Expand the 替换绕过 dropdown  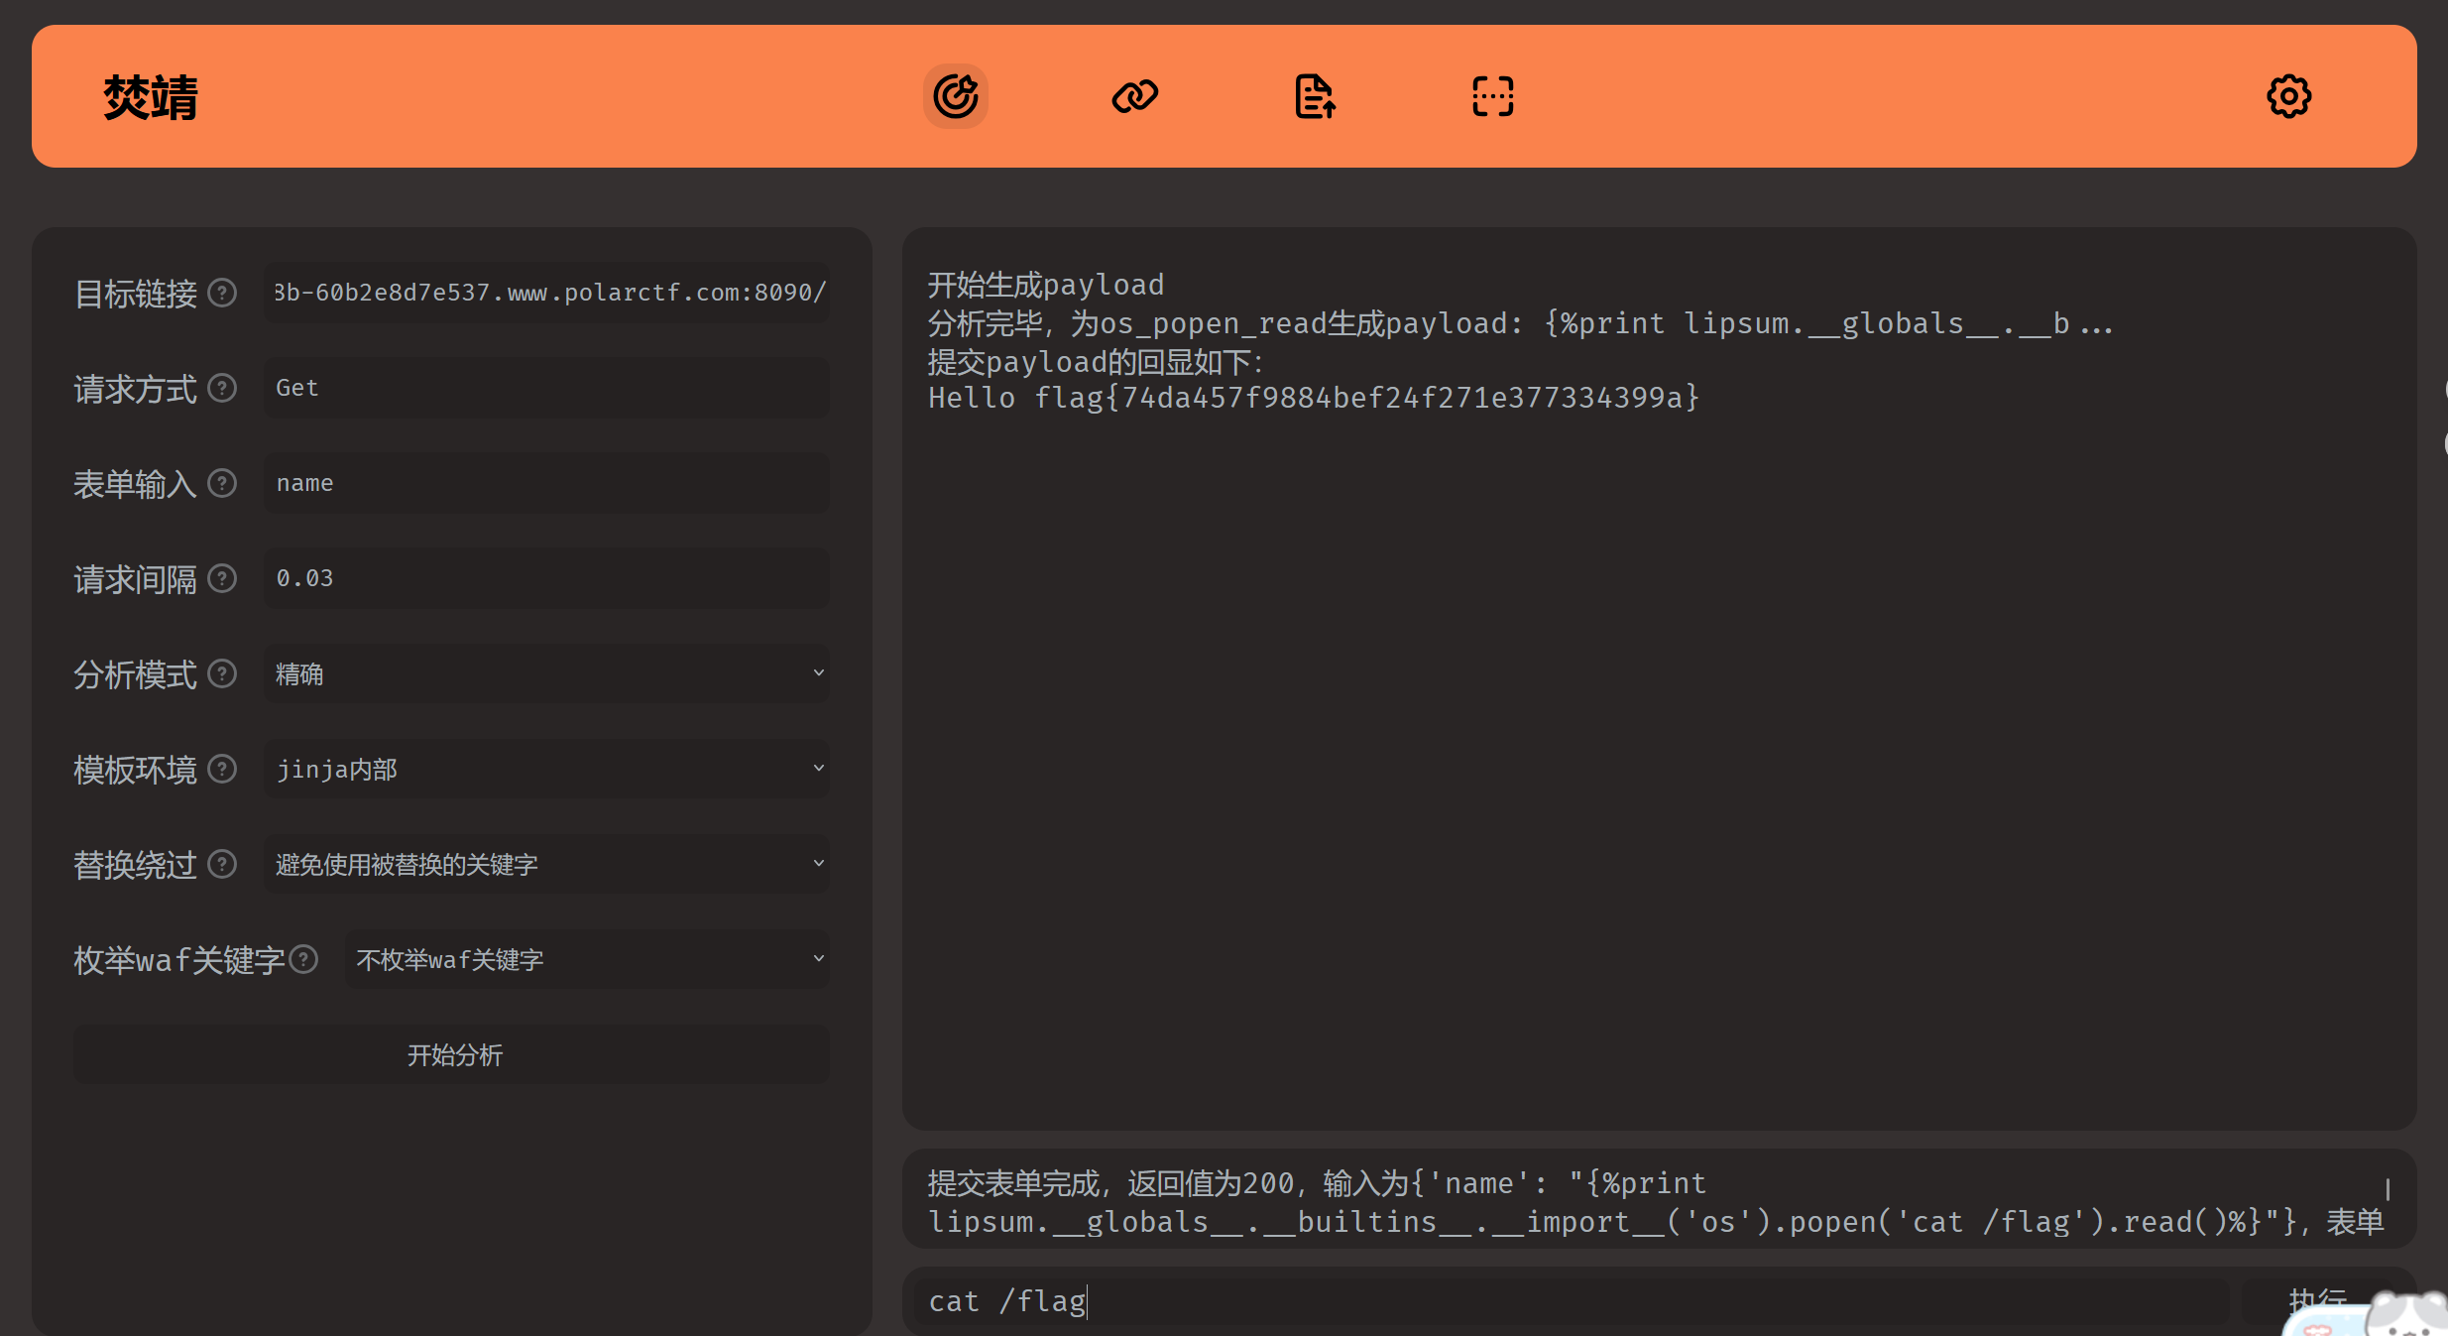545,864
